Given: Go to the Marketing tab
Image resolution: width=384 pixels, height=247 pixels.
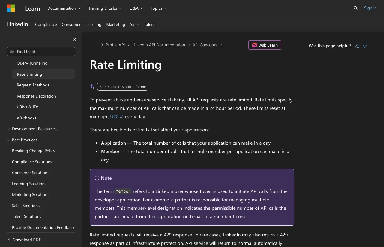Looking at the screenshot, I should 115,24.
